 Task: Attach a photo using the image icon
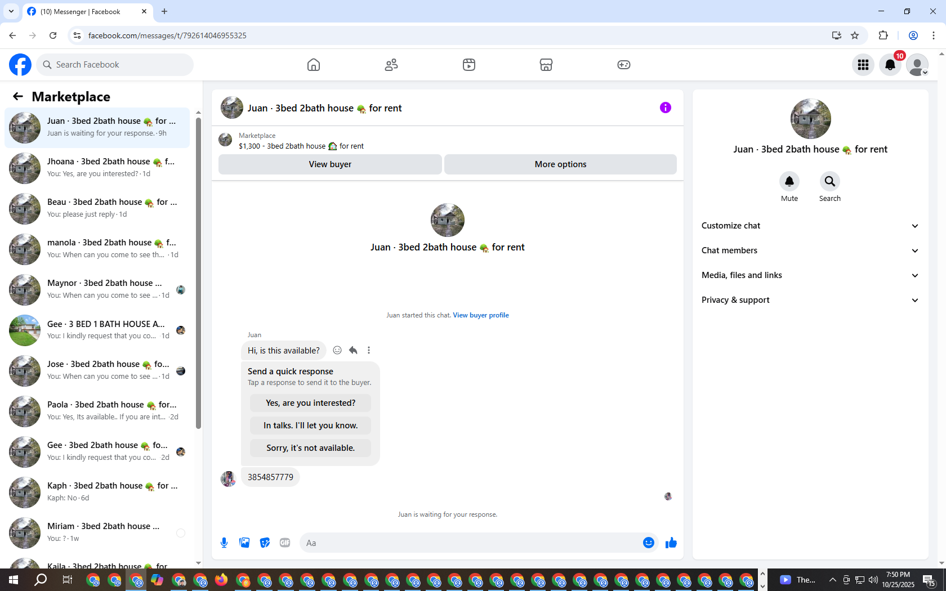click(244, 543)
